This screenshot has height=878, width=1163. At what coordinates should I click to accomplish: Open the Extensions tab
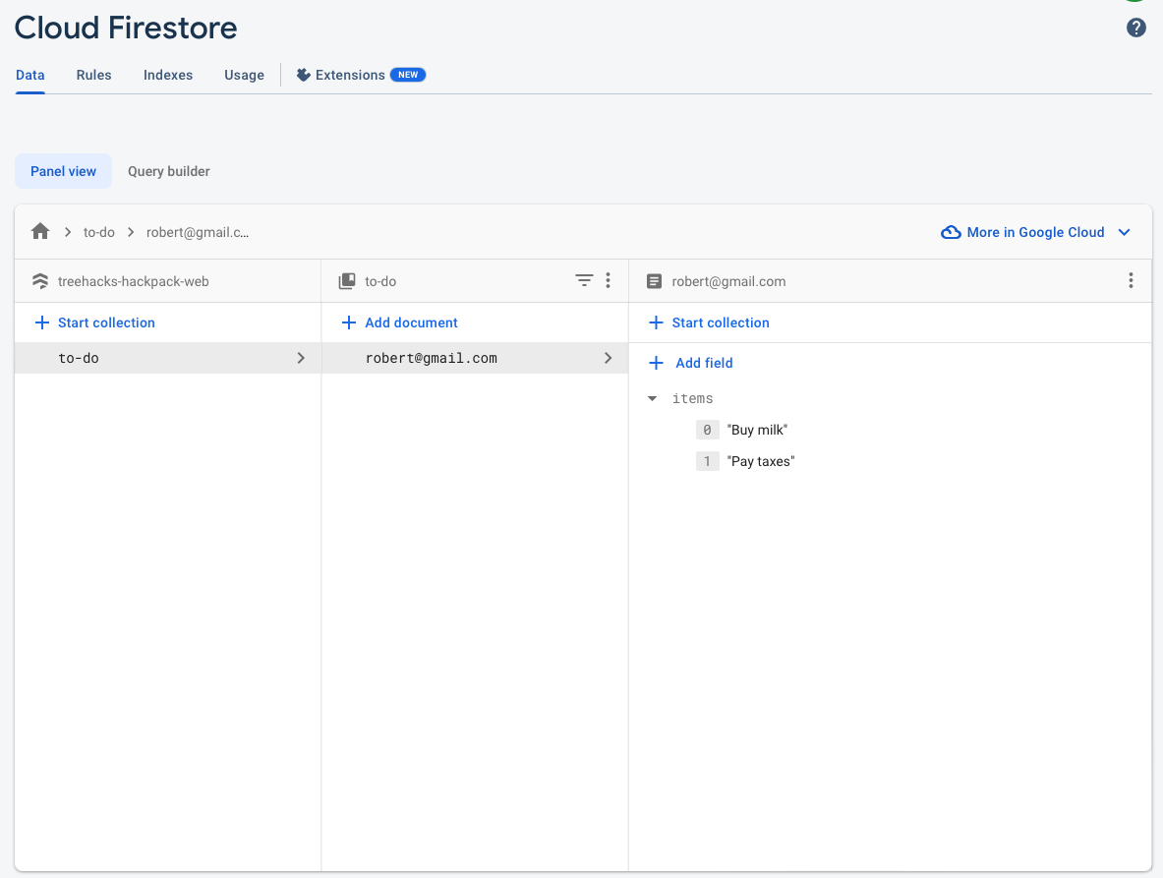pos(350,75)
